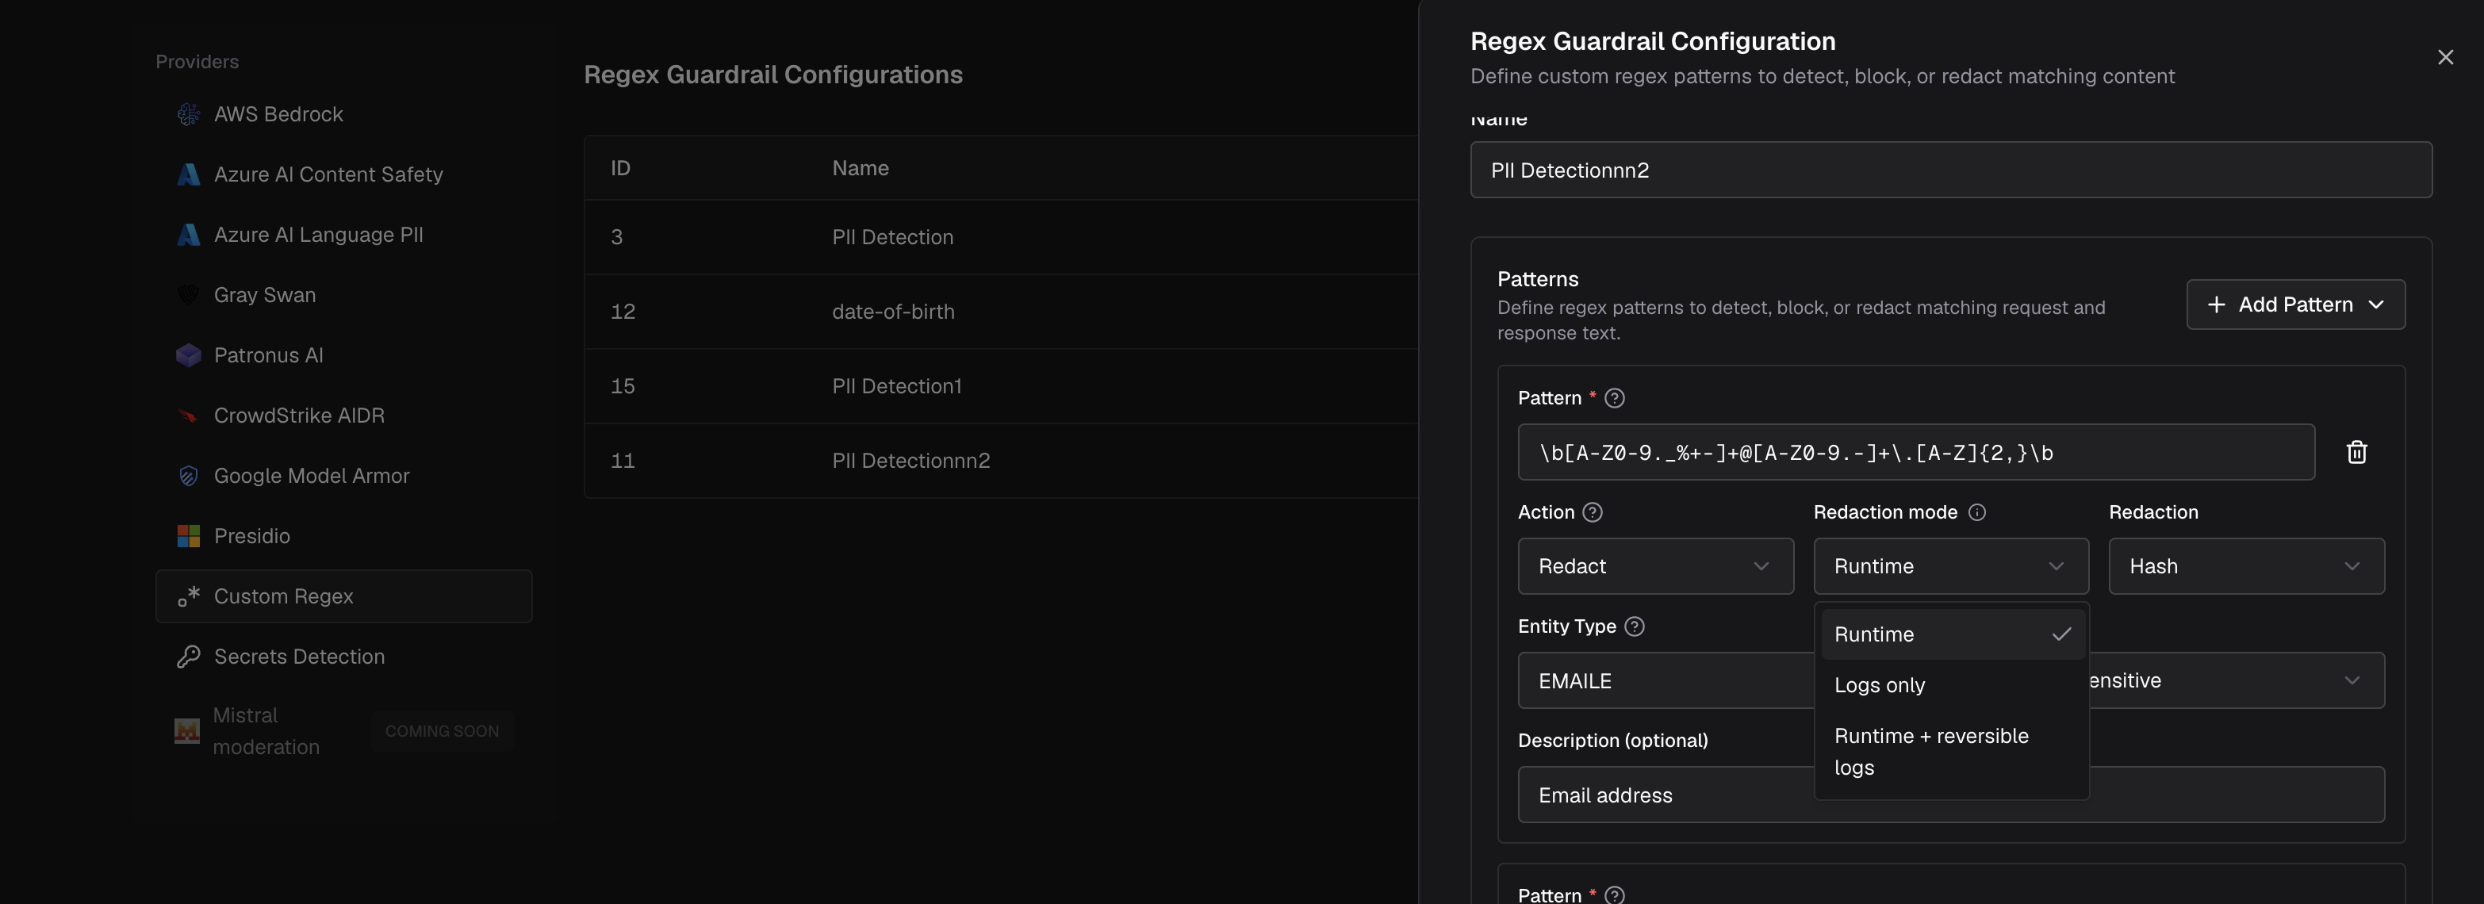Click plus icon in Add Pattern button
This screenshot has height=904, width=2484.
click(x=2216, y=305)
